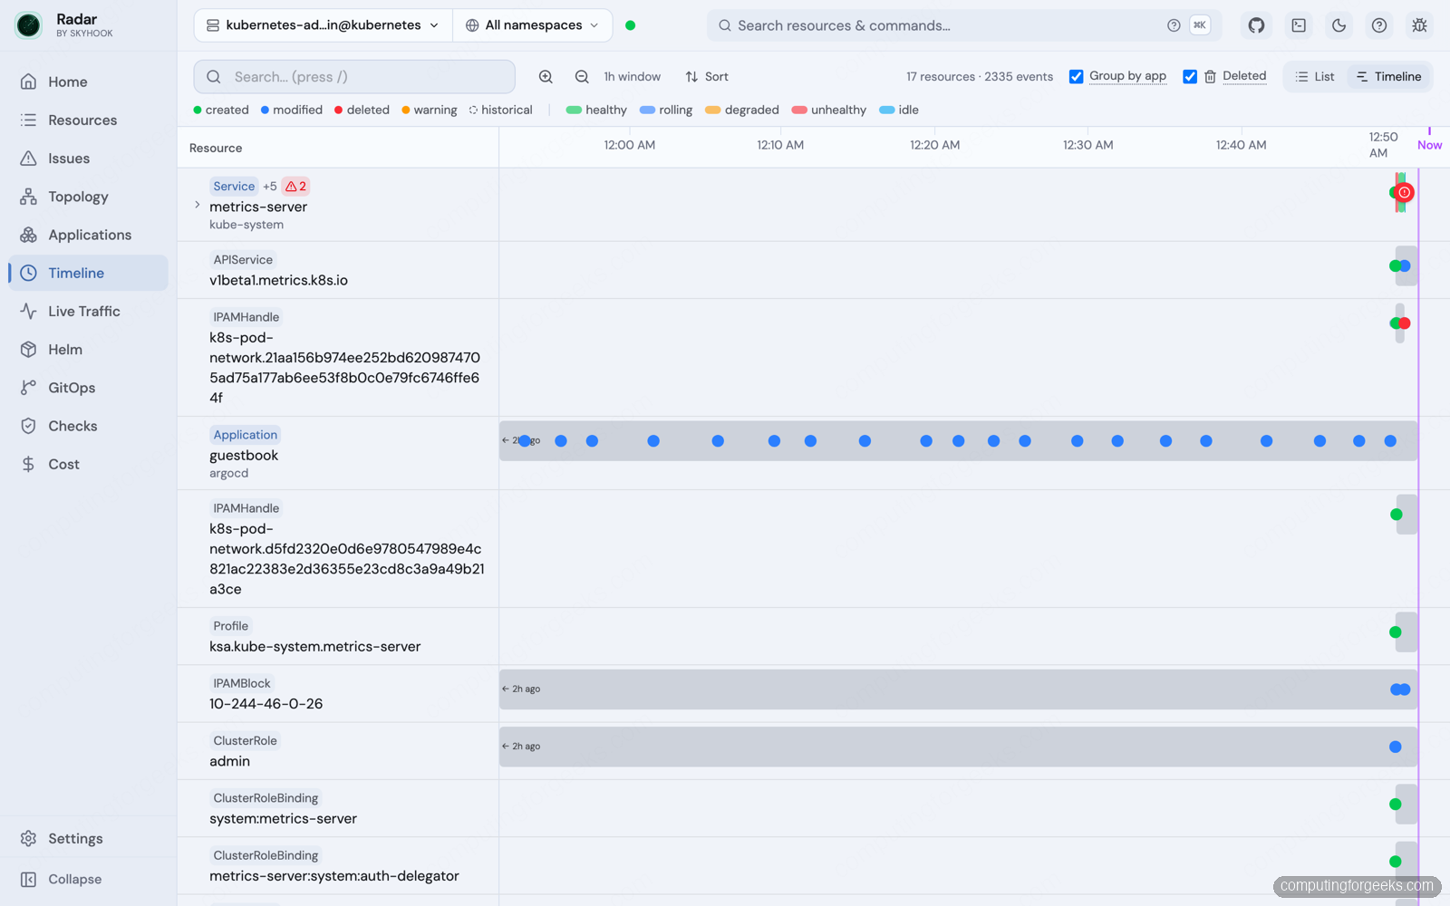Open the All namespaces dropdown

[533, 25]
